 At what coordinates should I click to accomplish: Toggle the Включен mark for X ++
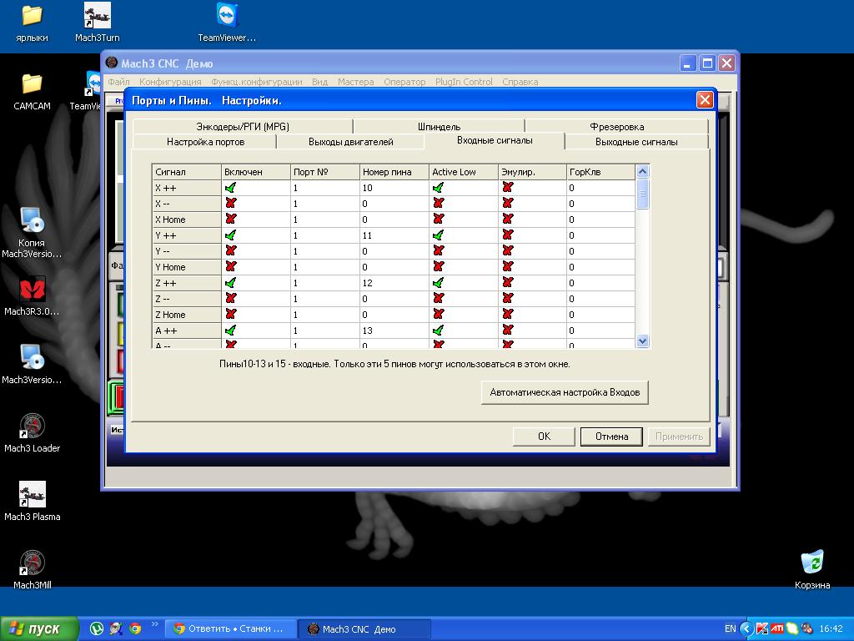click(x=230, y=188)
